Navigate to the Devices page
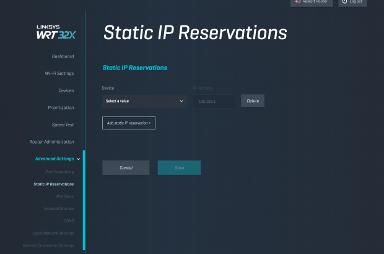Screen dimensions: 384x254 [66, 91]
